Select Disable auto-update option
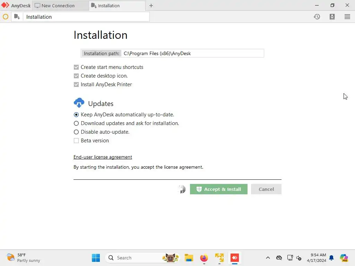This screenshot has width=355, height=266. [x=76, y=132]
